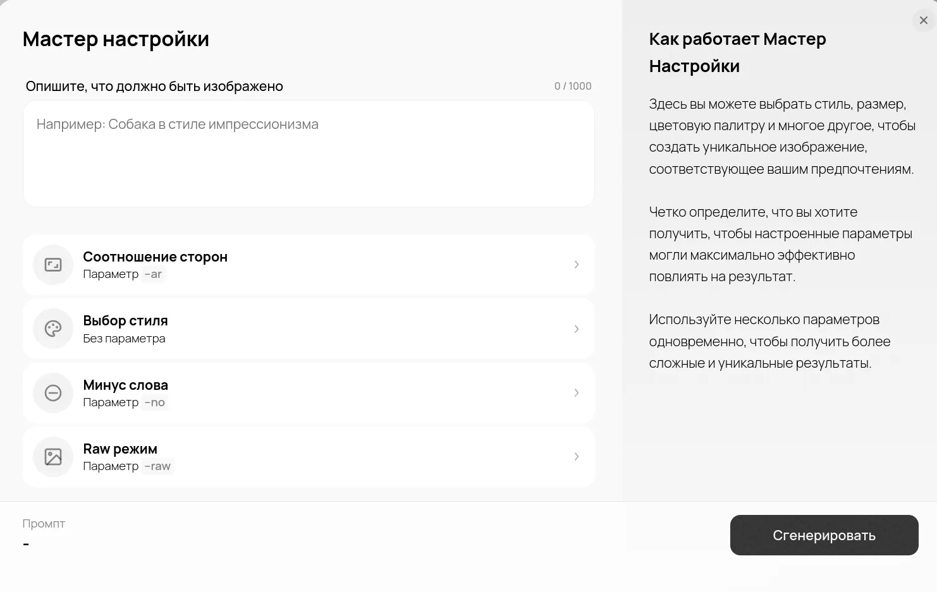This screenshot has height=592, width=937.
Task: Expand Выбор стиля chevron arrow
Action: pos(576,329)
